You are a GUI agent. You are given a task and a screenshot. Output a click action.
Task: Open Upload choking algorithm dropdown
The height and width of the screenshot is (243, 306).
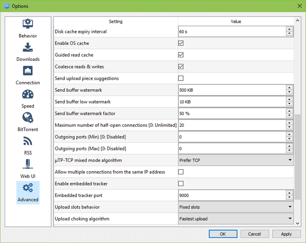[x=236, y=219]
